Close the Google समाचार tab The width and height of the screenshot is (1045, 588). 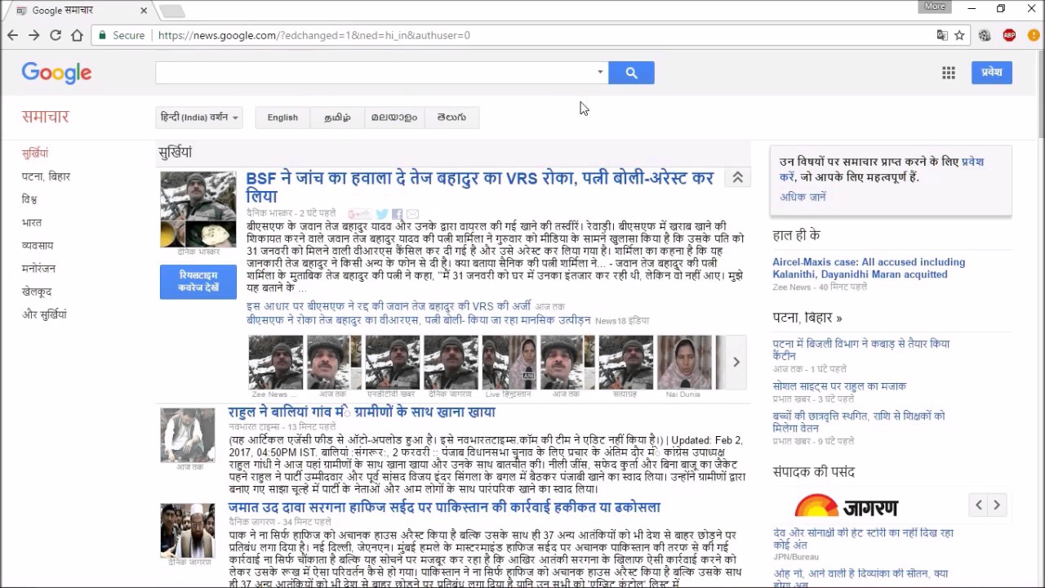point(144,11)
